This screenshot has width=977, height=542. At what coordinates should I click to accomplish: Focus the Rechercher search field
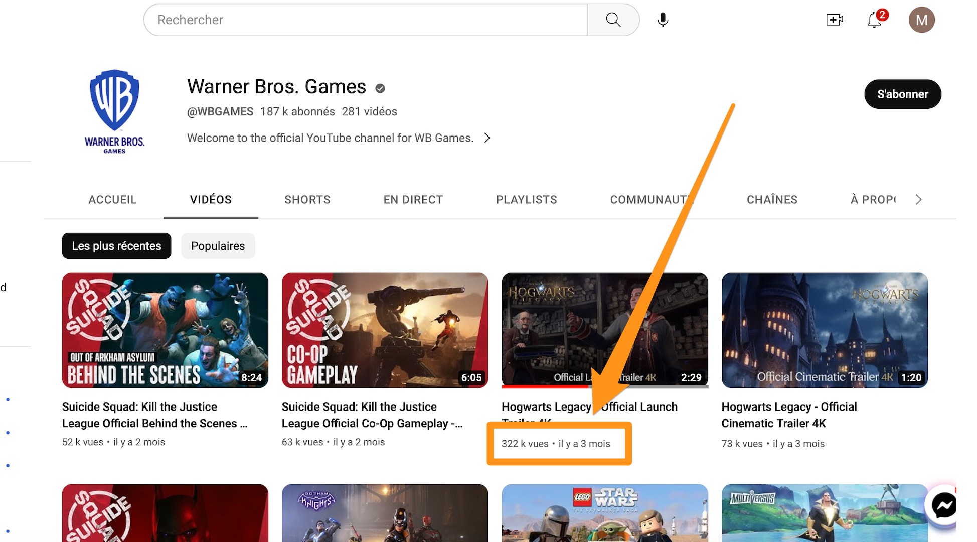tap(366, 20)
